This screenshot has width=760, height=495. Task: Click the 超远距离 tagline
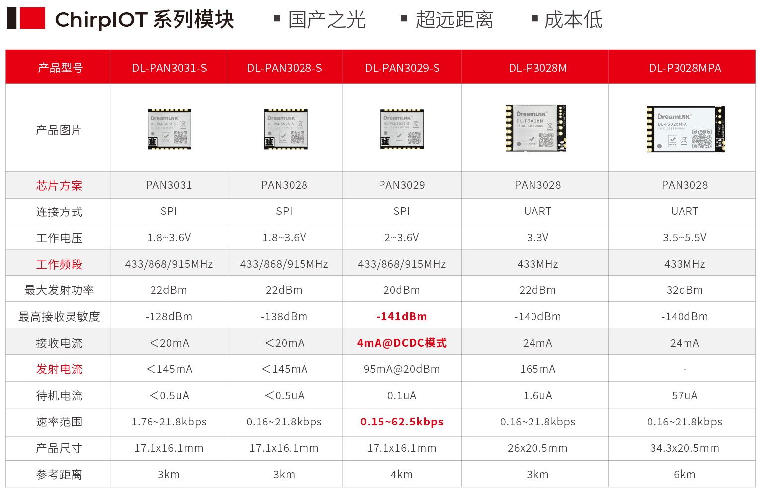[454, 20]
